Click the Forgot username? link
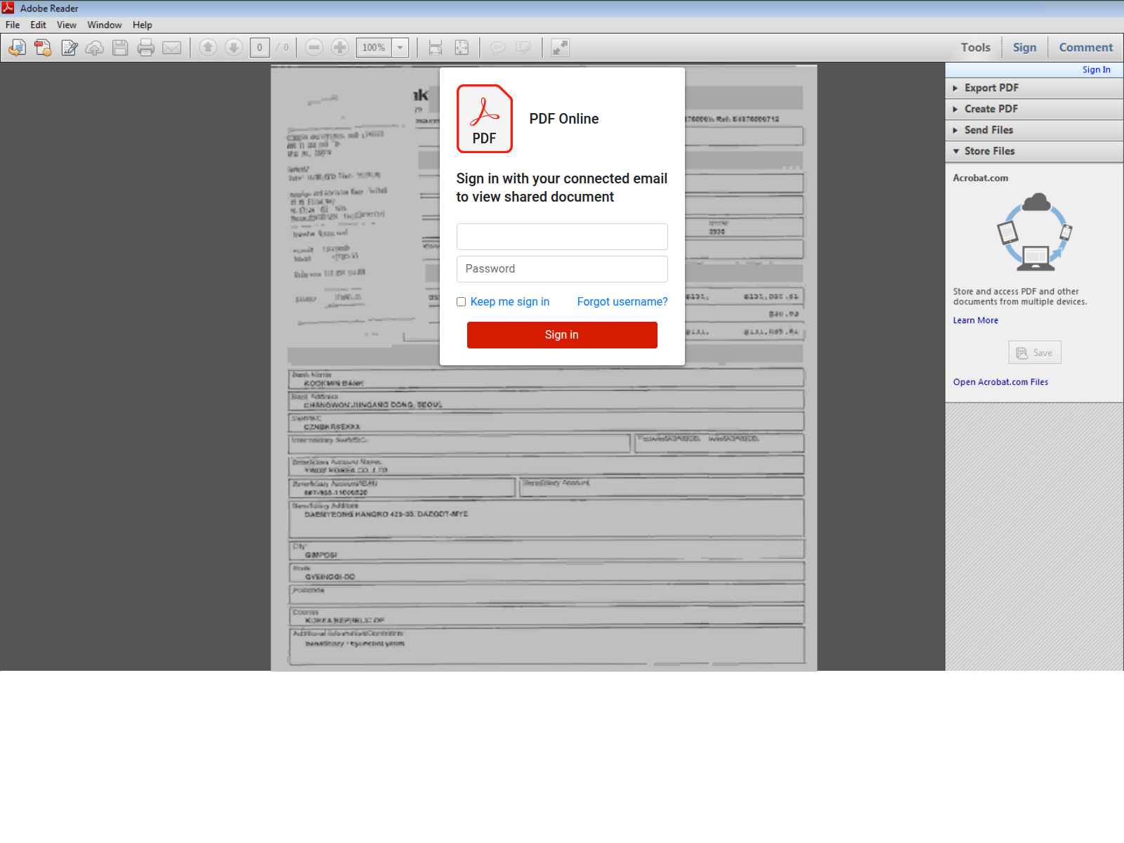Image resolution: width=1124 pixels, height=843 pixels. (622, 301)
